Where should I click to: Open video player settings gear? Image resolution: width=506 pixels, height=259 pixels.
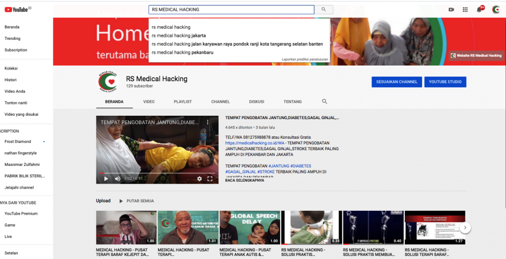tap(200, 179)
